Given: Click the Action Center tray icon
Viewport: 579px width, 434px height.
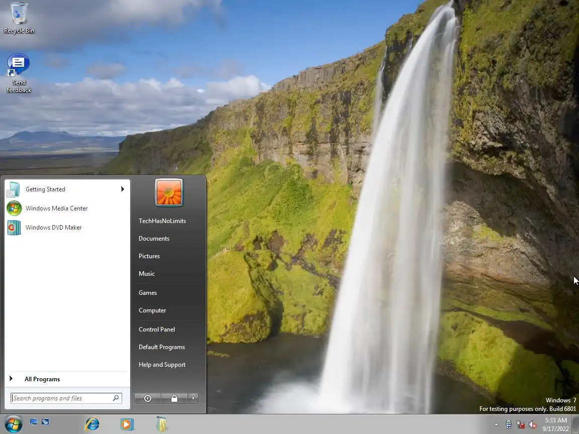Looking at the screenshot, I should [x=509, y=424].
